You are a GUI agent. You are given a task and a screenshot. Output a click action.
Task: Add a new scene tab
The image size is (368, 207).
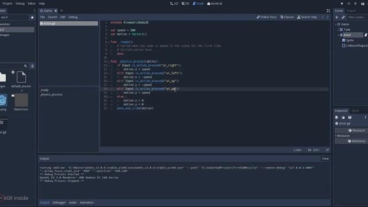(x=62, y=10)
